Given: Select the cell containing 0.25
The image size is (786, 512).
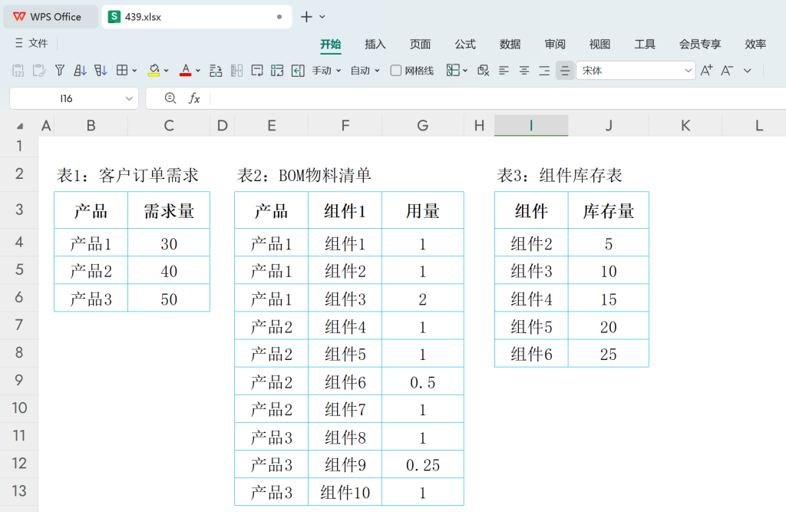Looking at the screenshot, I should [423, 464].
